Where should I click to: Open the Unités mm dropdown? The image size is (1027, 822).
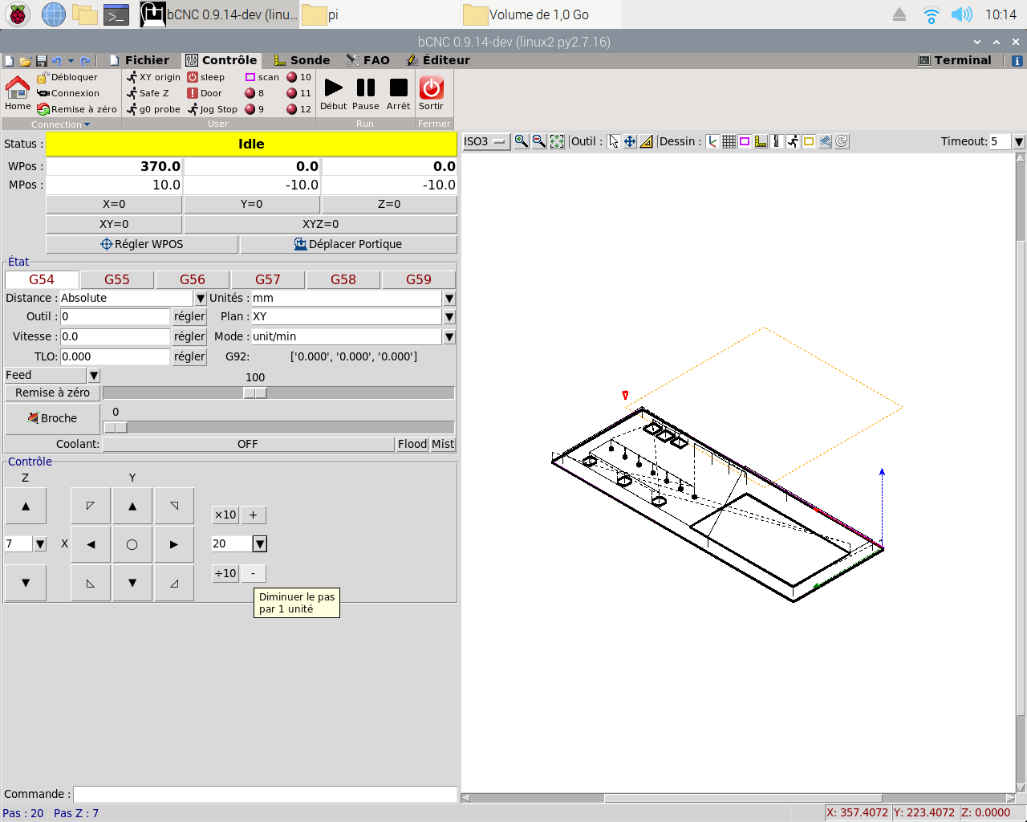coord(449,299)
